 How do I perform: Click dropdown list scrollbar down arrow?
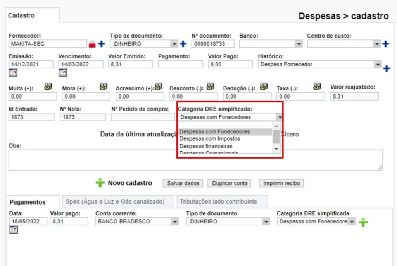pos(276,149)
